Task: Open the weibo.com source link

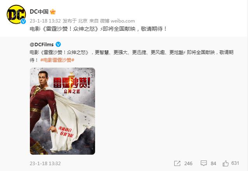Action: point(123,21)
